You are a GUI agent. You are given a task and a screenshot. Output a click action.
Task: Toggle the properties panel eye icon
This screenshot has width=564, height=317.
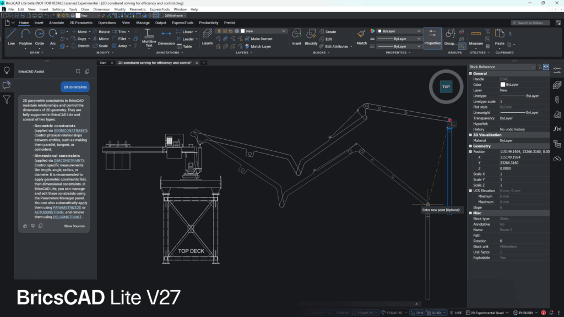(546, 67)
